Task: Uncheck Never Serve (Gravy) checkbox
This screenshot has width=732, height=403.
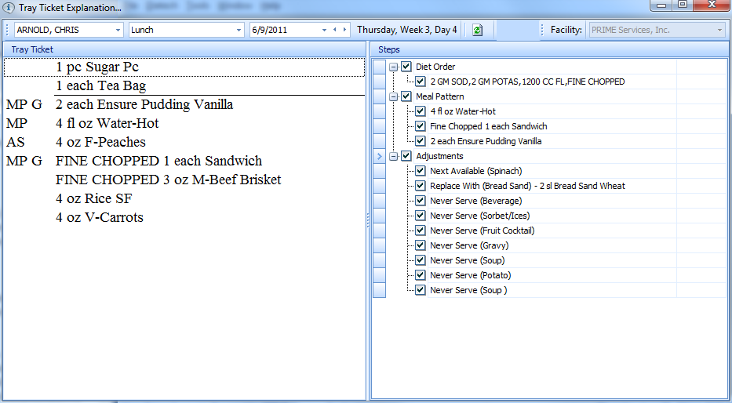Action: tap(421, 245)
